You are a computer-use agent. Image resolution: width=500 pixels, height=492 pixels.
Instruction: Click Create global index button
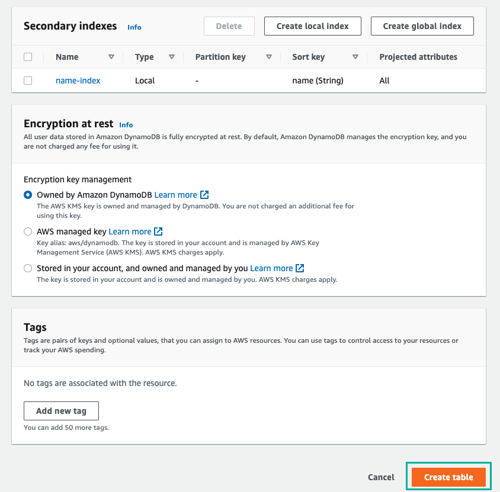tap(422, 26)
